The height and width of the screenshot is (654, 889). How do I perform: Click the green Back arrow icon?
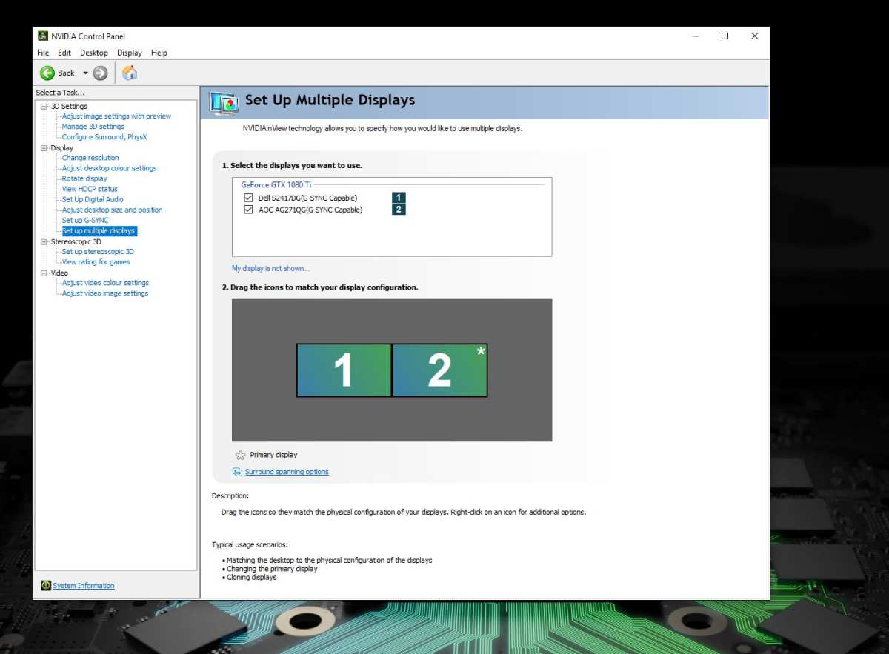tap(47, 73)
